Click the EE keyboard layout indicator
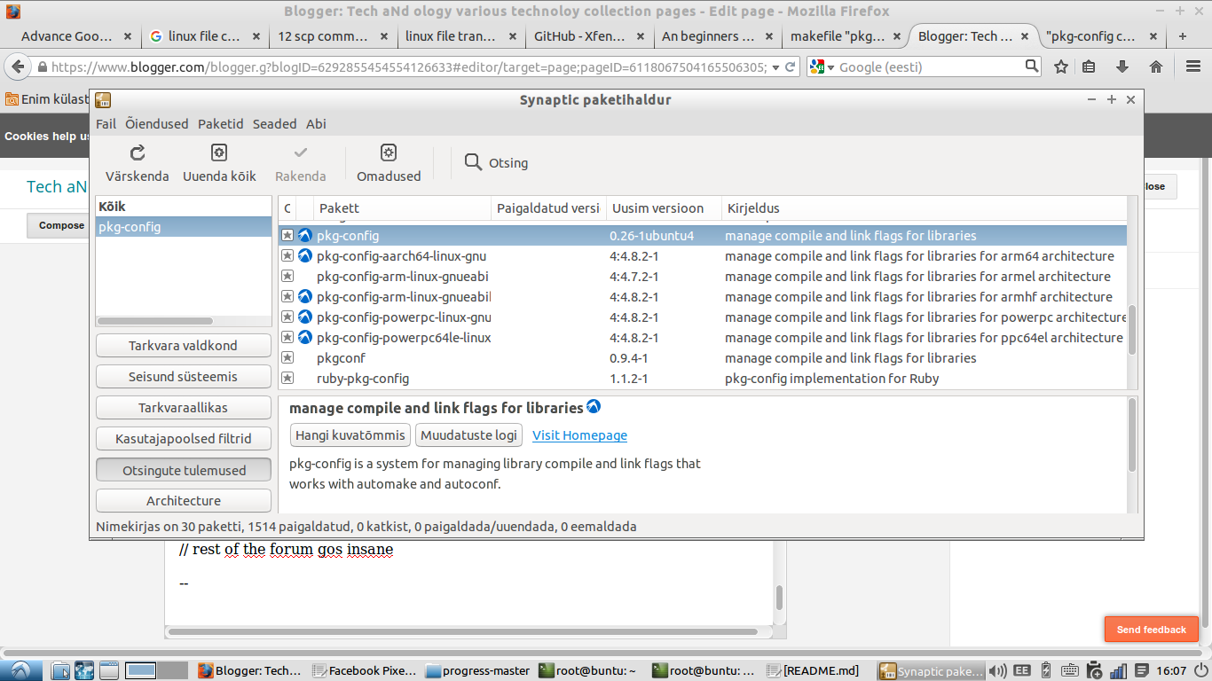The width and height of the screenshot is (1212, 681). tap(1022, 671)
